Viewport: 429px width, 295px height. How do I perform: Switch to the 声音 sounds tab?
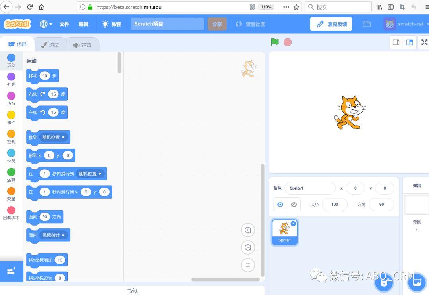82,45
